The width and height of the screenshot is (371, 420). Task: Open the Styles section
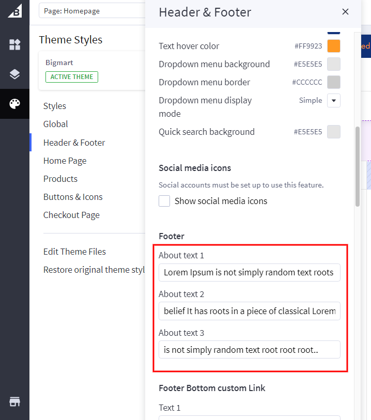[x=55, y=106]
